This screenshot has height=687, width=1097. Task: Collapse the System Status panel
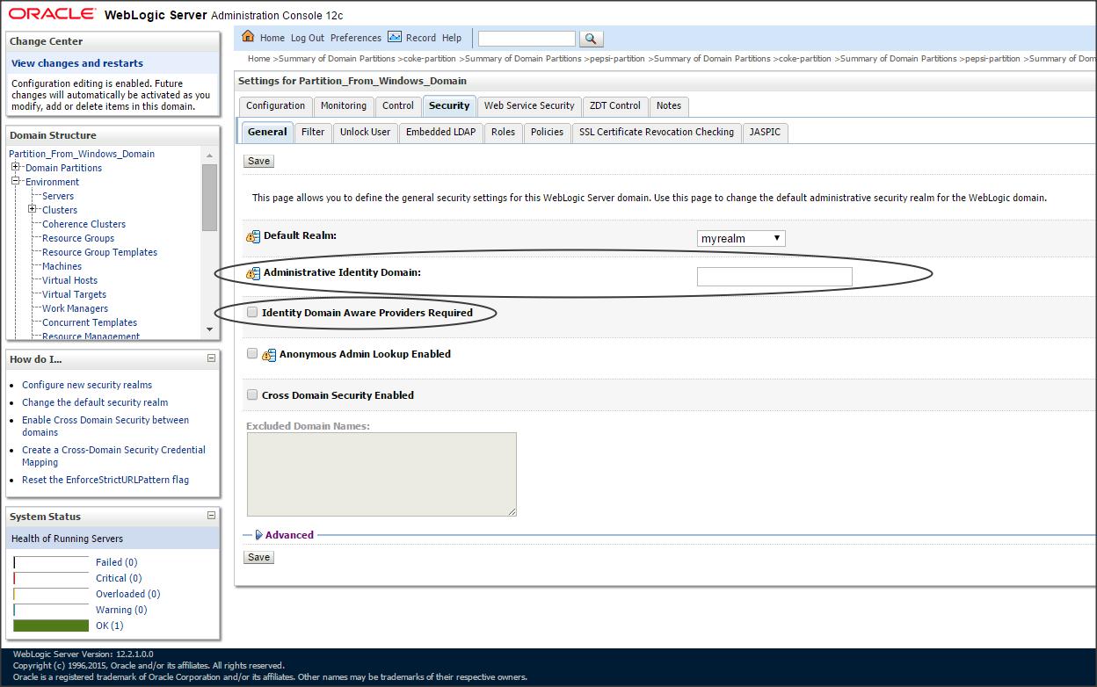[211, 516]
